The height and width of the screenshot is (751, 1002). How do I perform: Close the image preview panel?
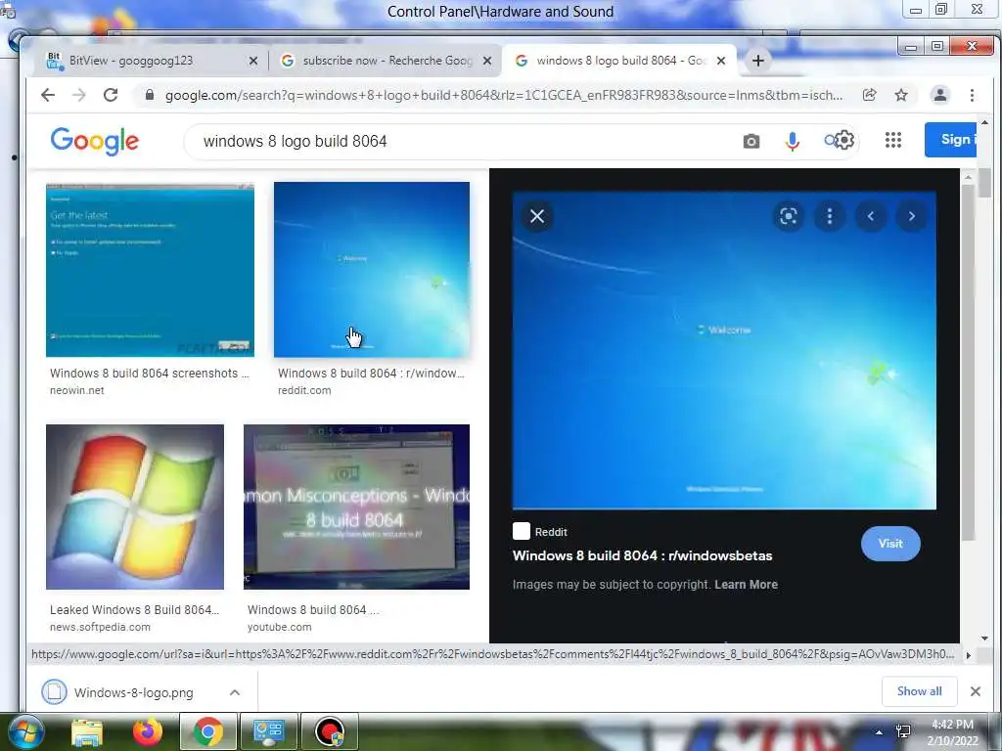[537, 216]
